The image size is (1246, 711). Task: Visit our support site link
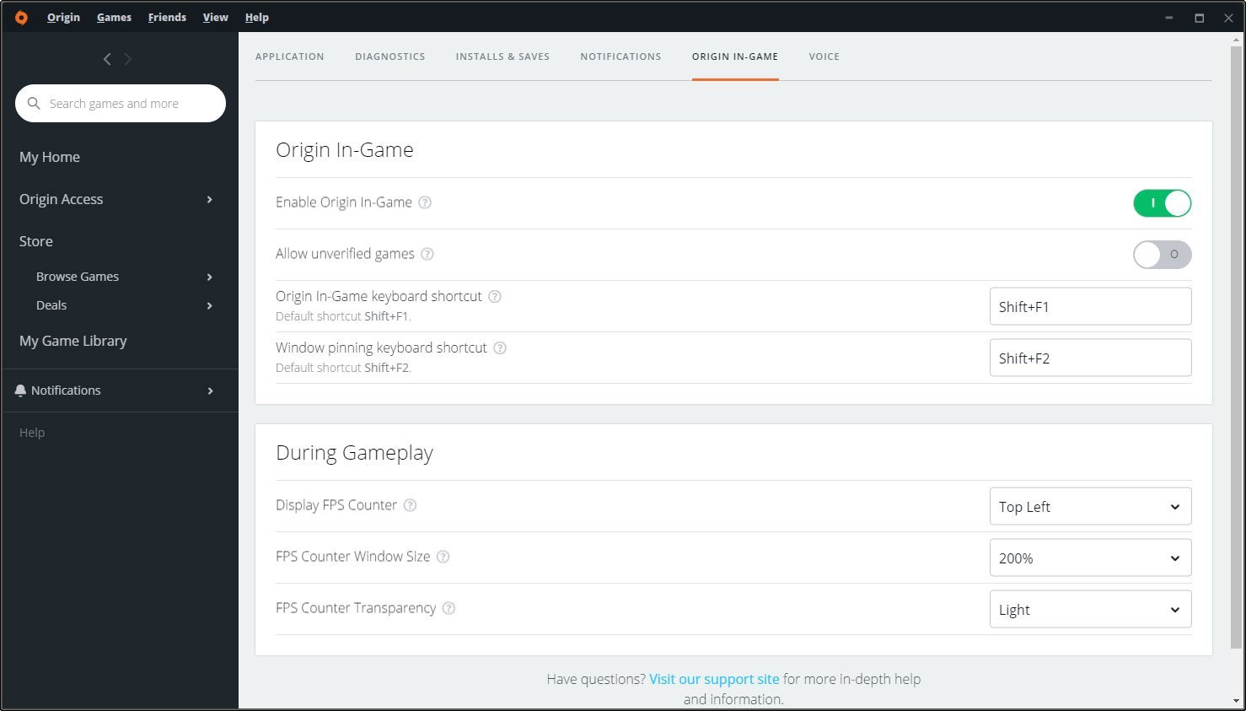tap(714, 679)
